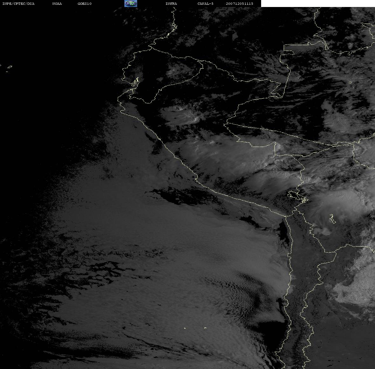Click the GOES10 satellite label
The image size is (375, 369).
(x=85, y=3)
